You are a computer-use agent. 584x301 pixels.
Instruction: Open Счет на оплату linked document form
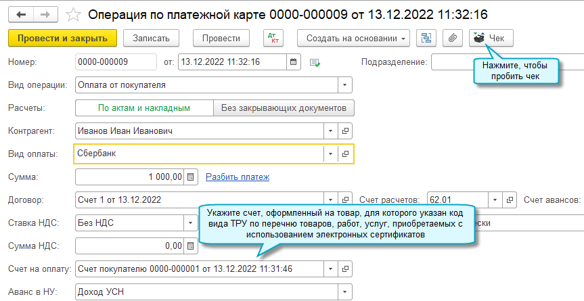[x=345, y=269]
